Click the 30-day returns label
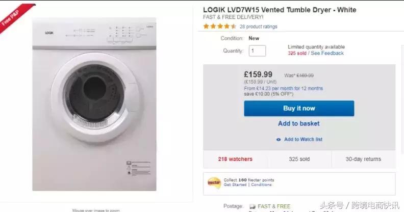The image size is (404, 212). click(363, 159)
